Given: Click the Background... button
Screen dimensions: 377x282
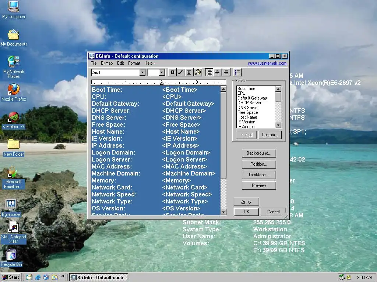Looking at the screenshot, I should (x=259, y=153).
